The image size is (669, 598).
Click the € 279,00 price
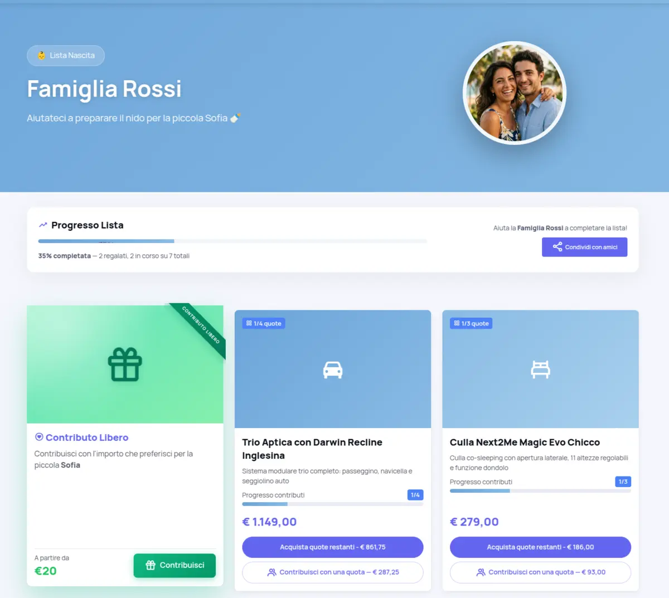pos(474,522)
